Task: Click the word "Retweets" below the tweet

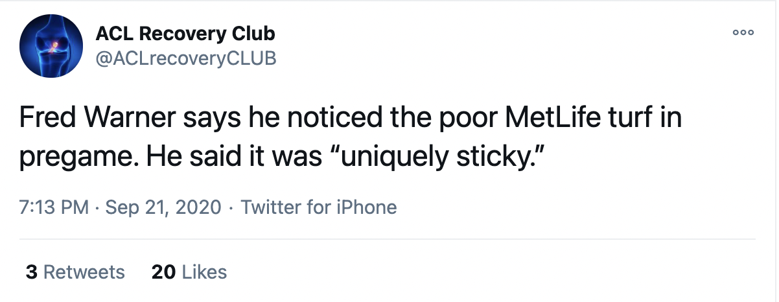Action: [84, 272]
